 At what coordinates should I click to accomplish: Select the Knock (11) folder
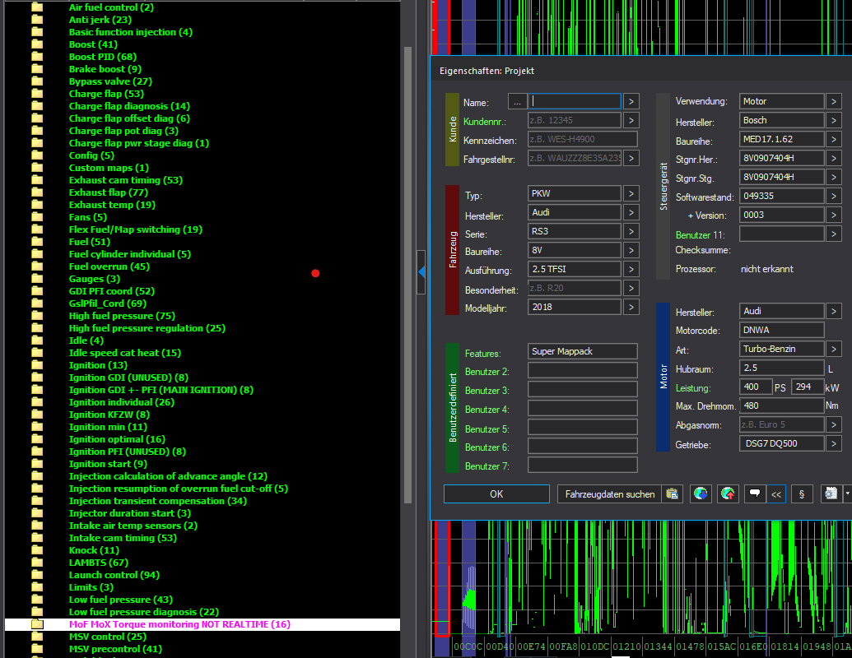[94, 550]
